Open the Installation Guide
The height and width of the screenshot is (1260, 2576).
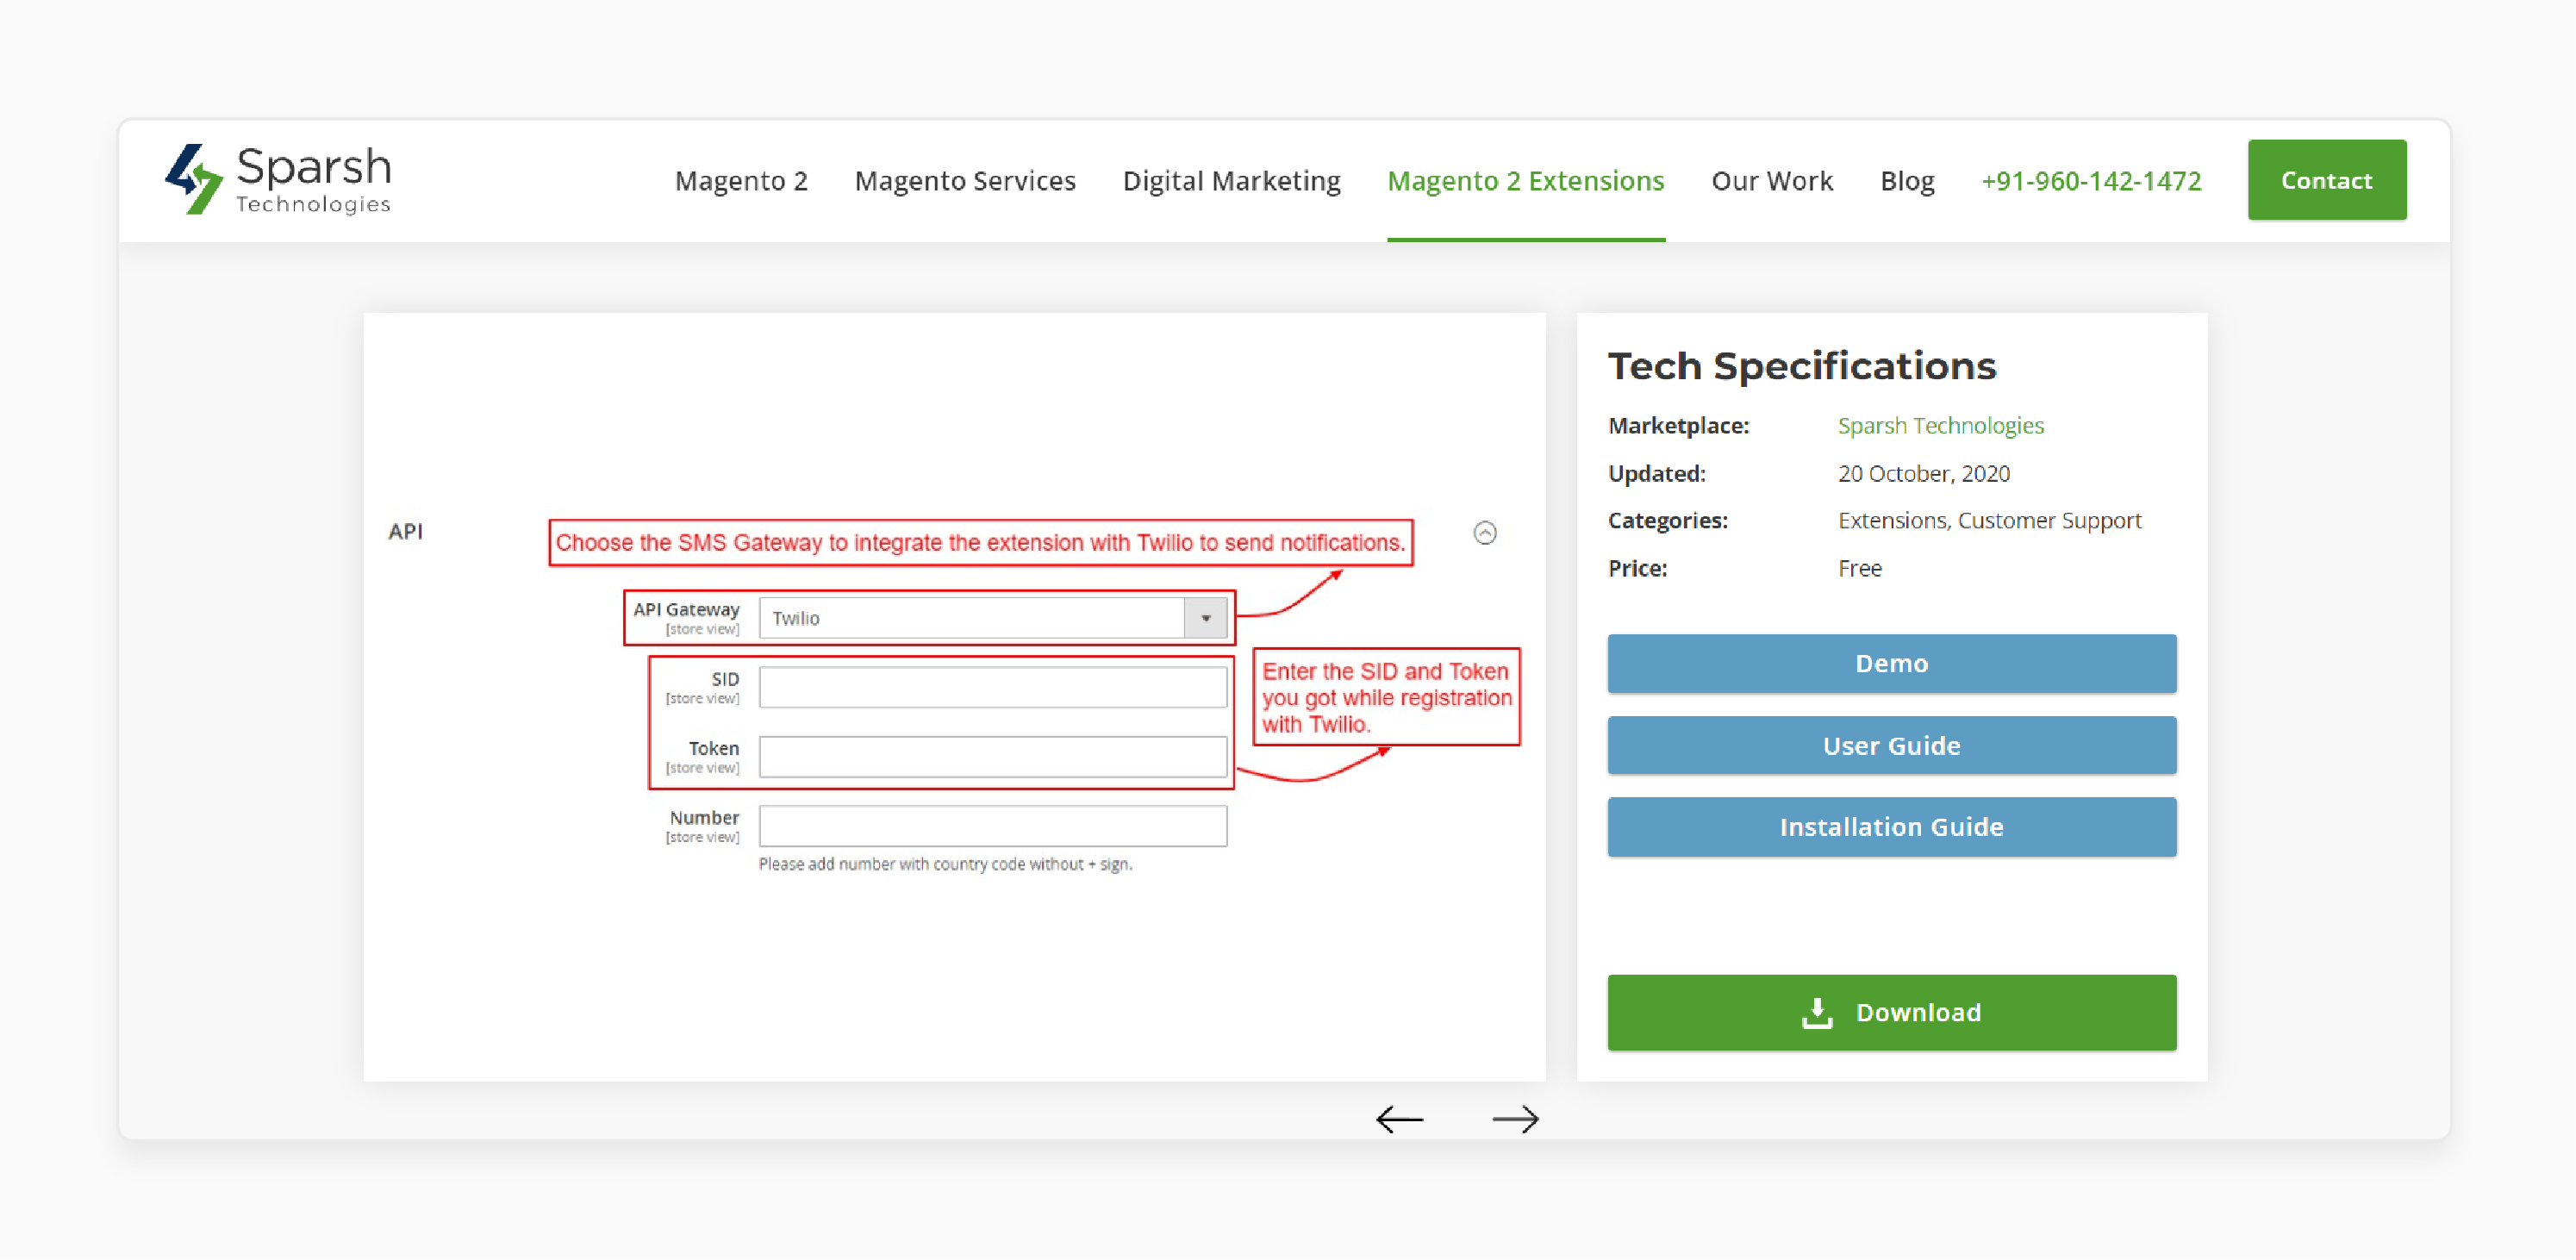1891,827
